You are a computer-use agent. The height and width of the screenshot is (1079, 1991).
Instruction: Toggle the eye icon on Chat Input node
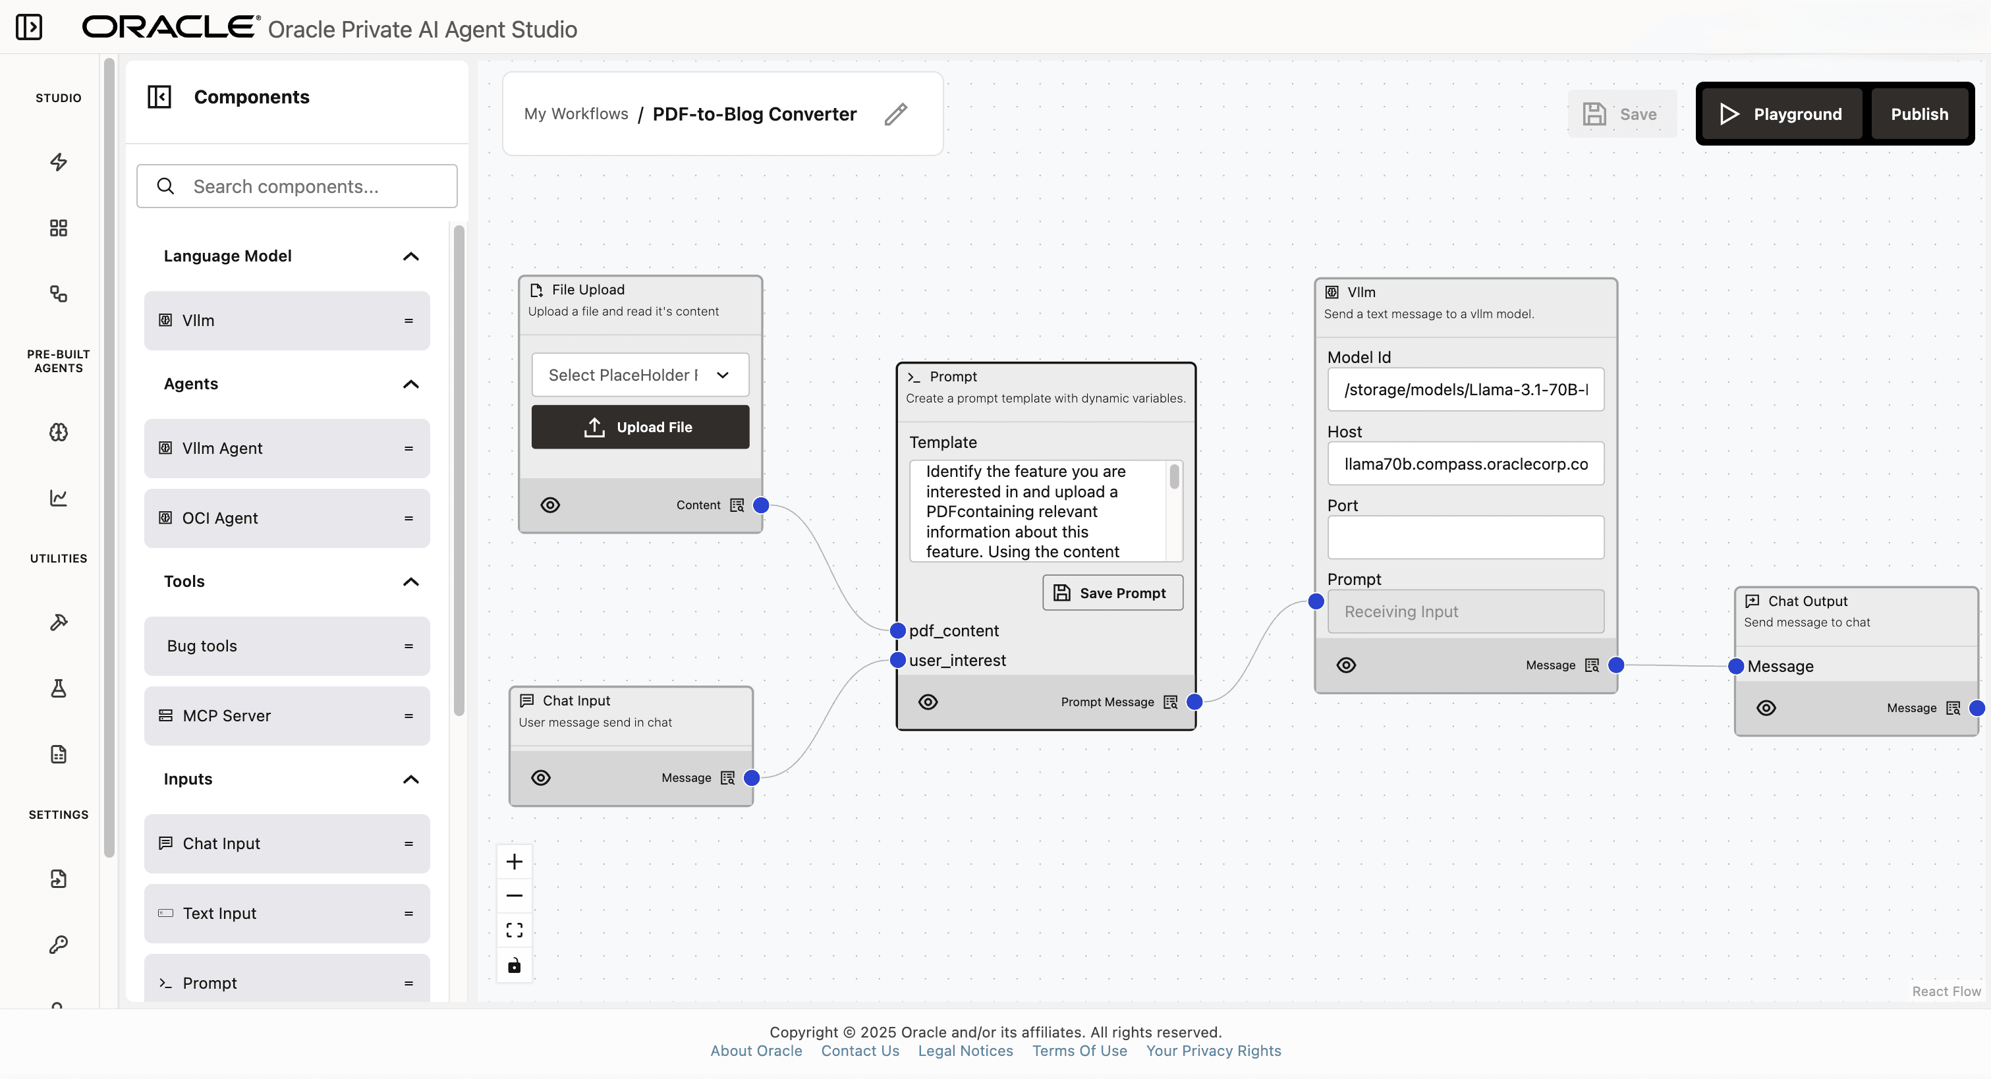click(540, 777)
